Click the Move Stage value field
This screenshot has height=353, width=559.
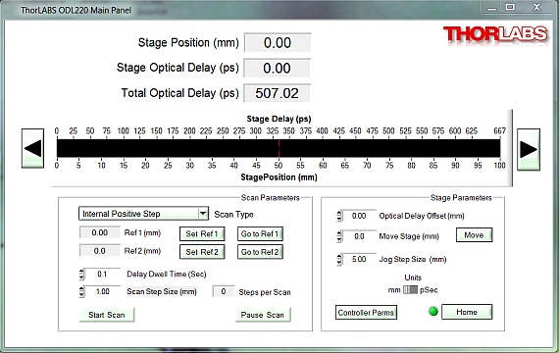pos(359,236)
